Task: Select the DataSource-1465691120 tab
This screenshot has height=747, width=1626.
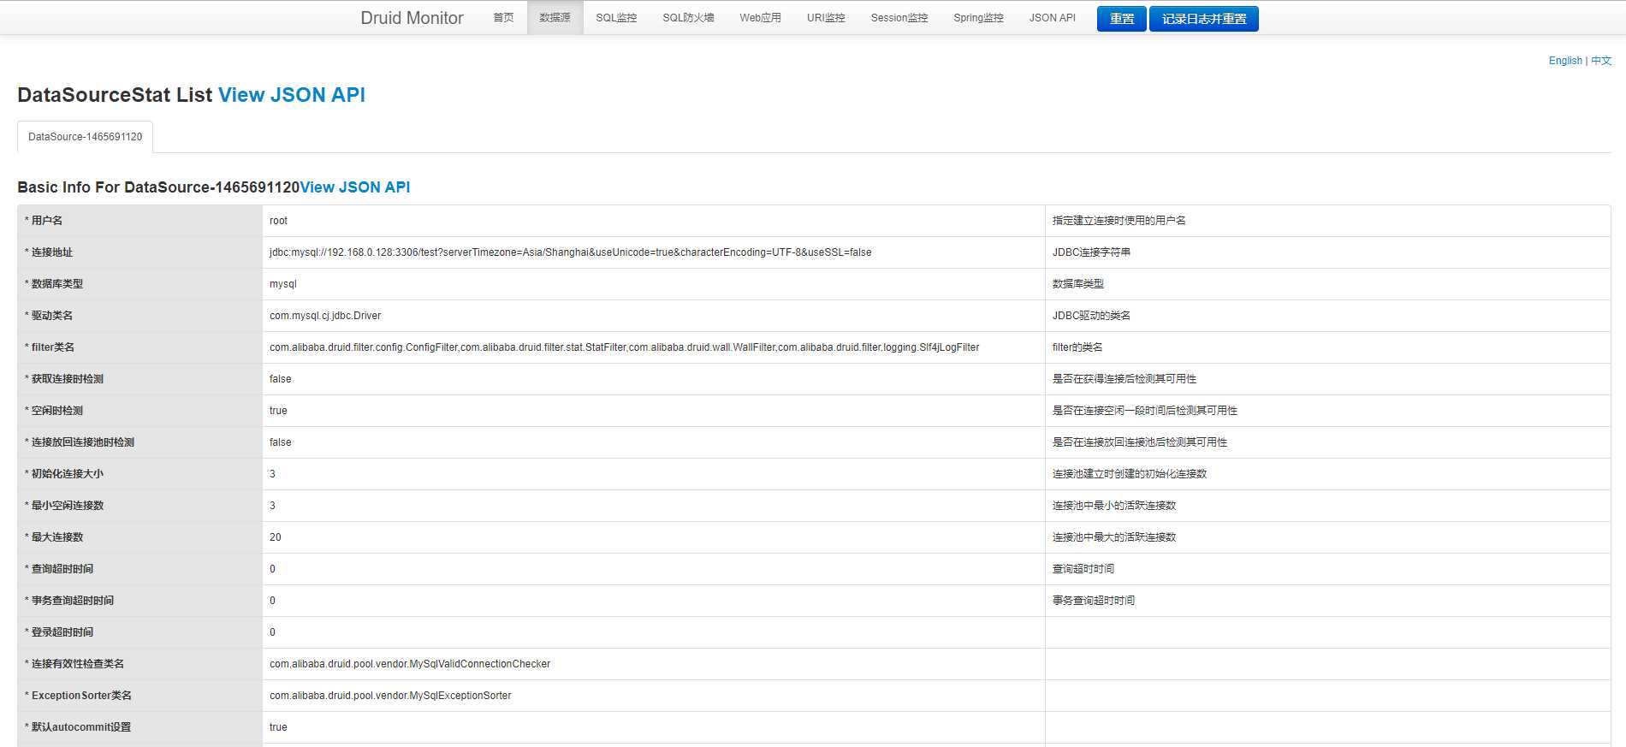Action: [x=85, y=137]
